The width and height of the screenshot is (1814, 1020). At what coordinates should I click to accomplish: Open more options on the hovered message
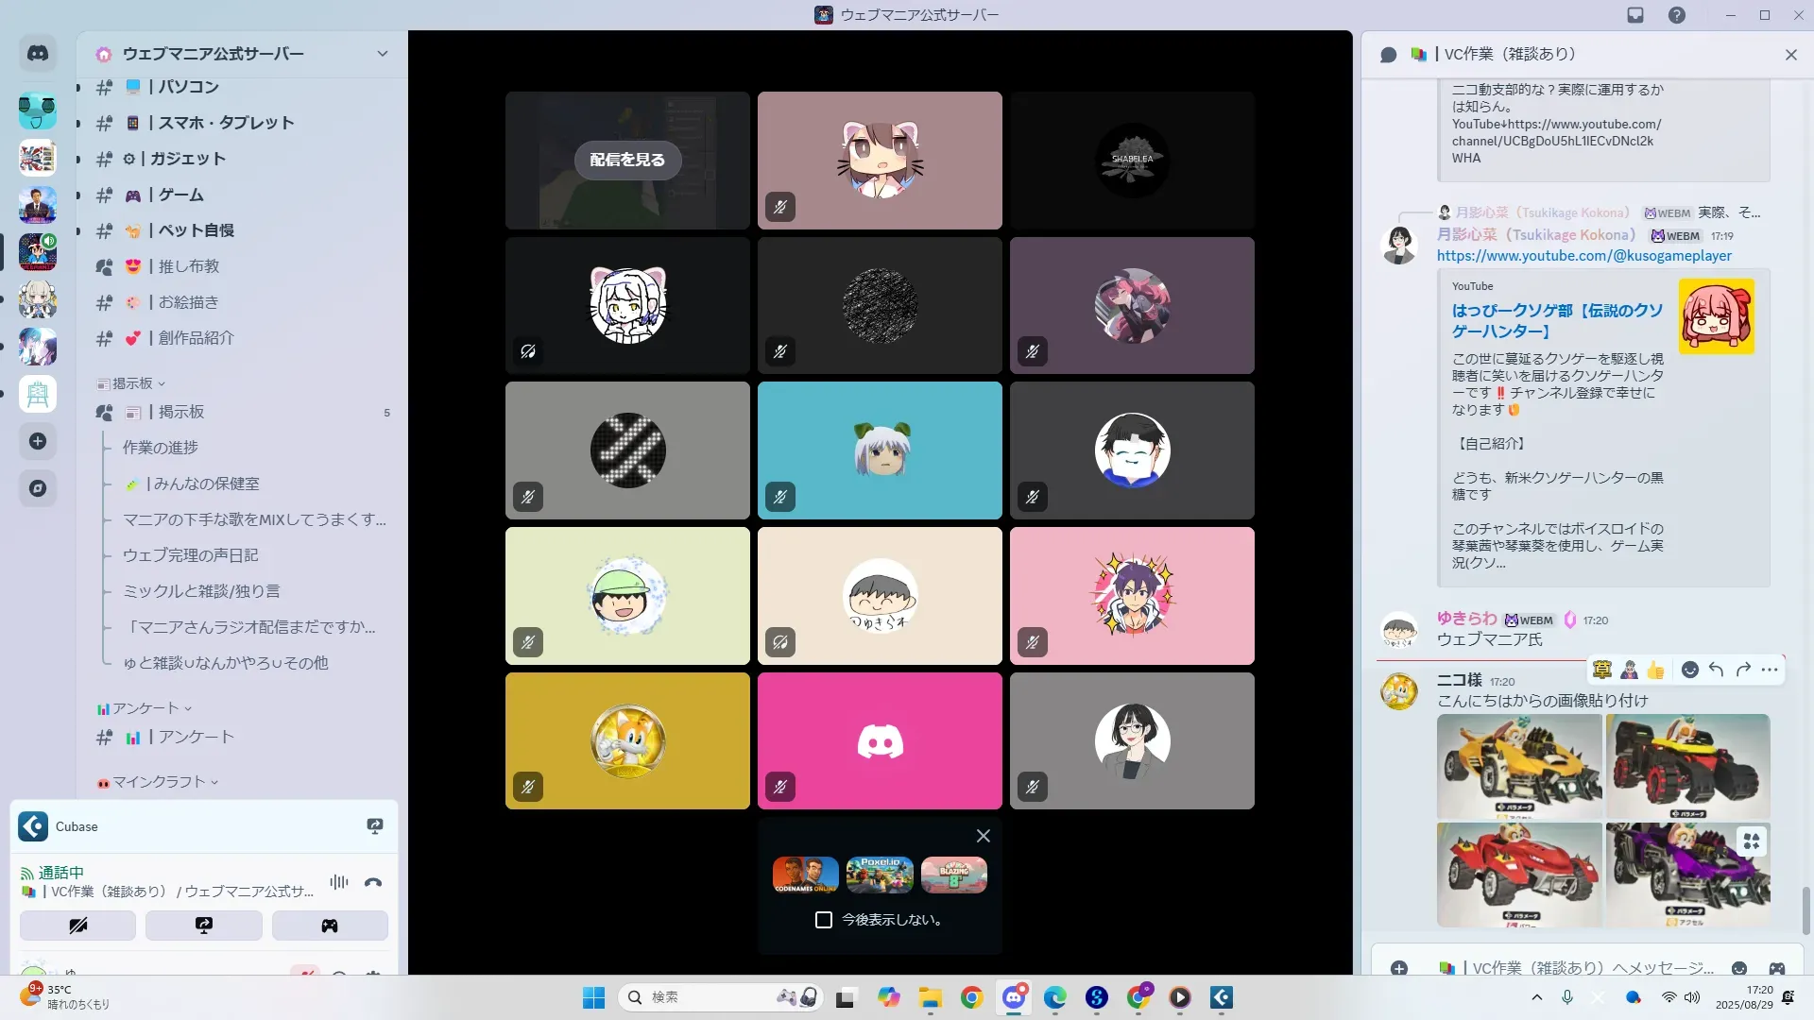pyautogui.click(x=1770, y=670)
